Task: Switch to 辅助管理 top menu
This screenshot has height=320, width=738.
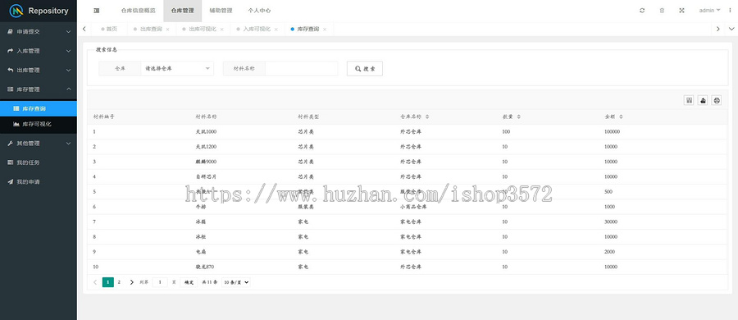Action: 221,11
